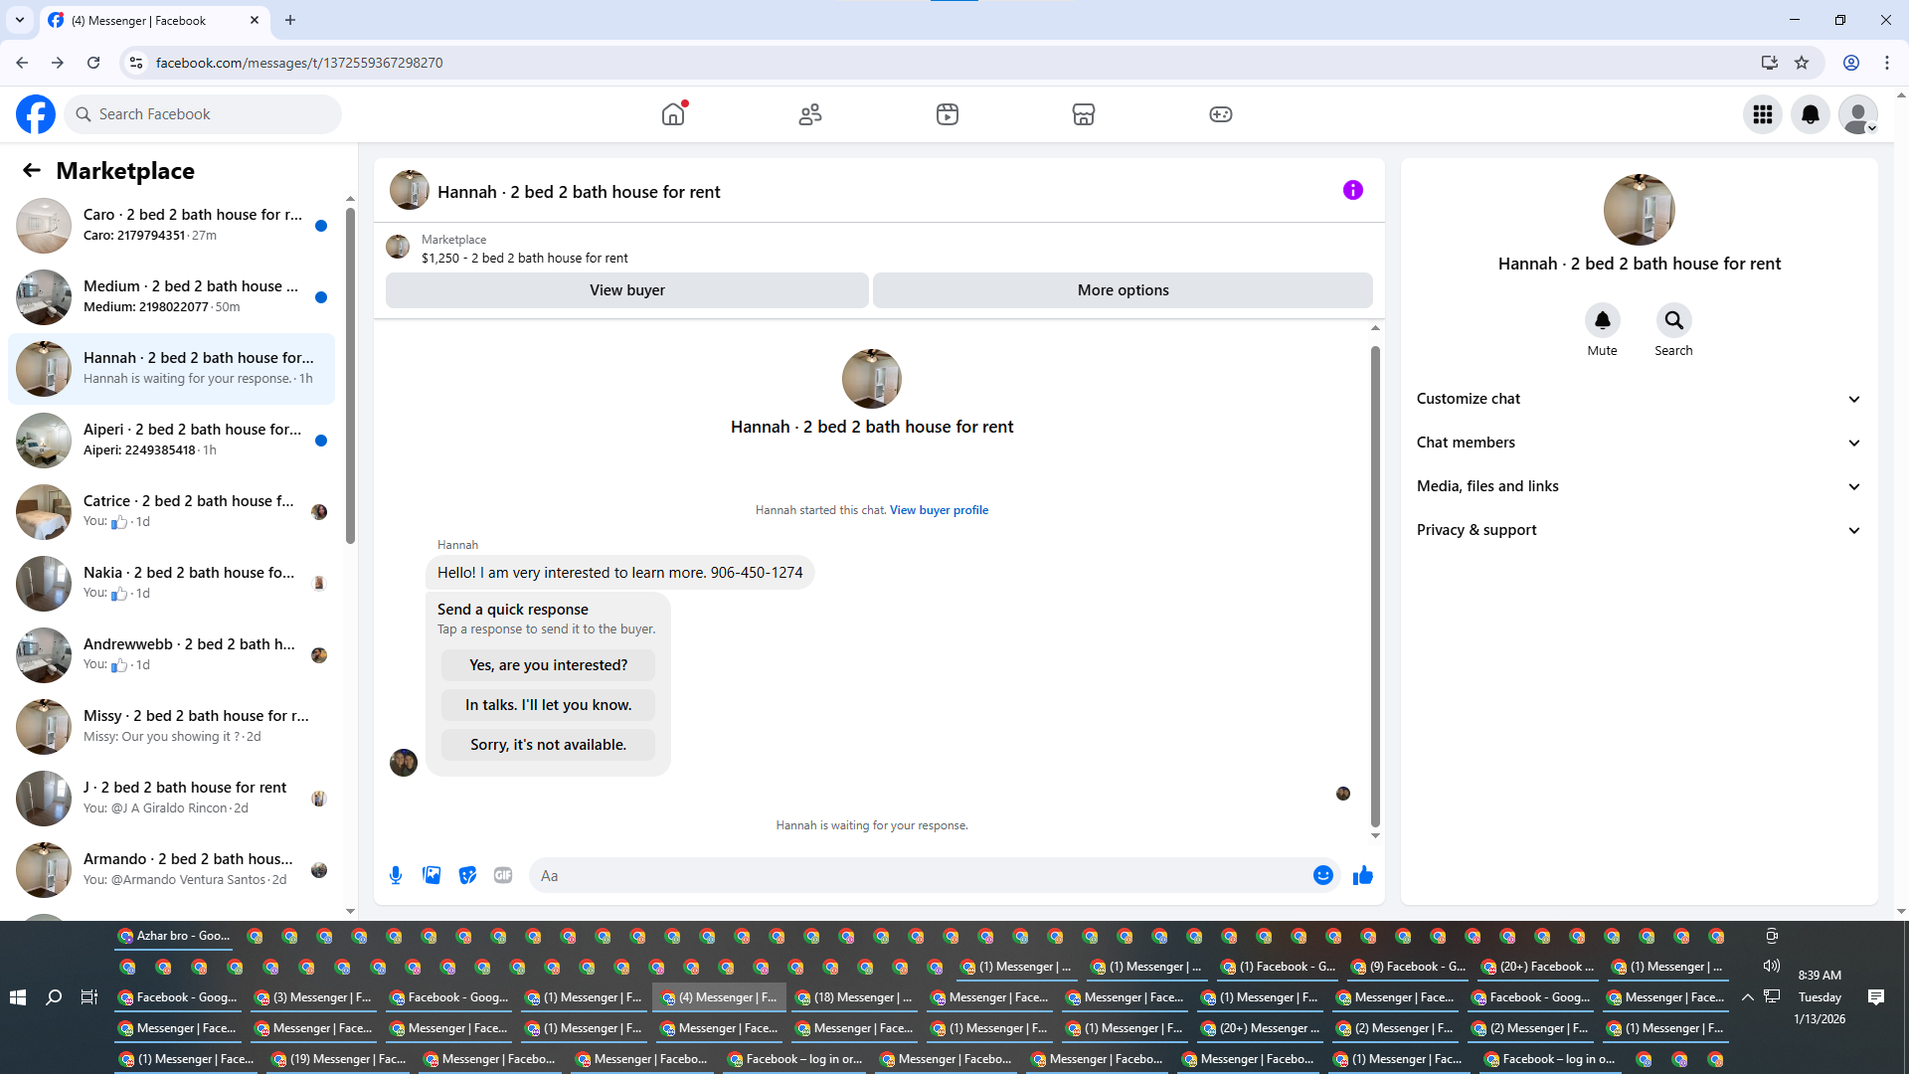Open the View buyer profile link

click(x=939, y=510)
